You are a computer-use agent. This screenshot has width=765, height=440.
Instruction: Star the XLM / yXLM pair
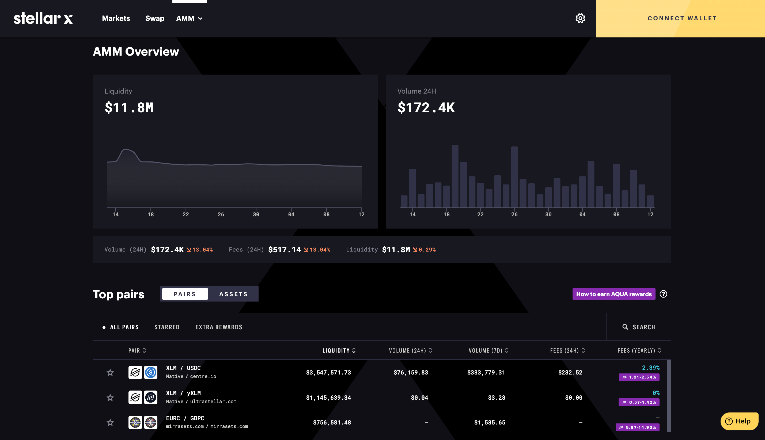pyautogui.click(x=110, y=397)
